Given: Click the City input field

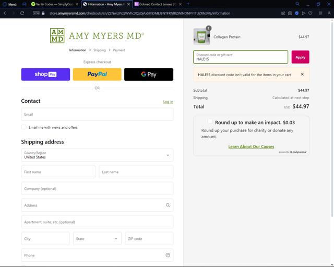Looking at the screenshot, I should (x=45, y=239).
